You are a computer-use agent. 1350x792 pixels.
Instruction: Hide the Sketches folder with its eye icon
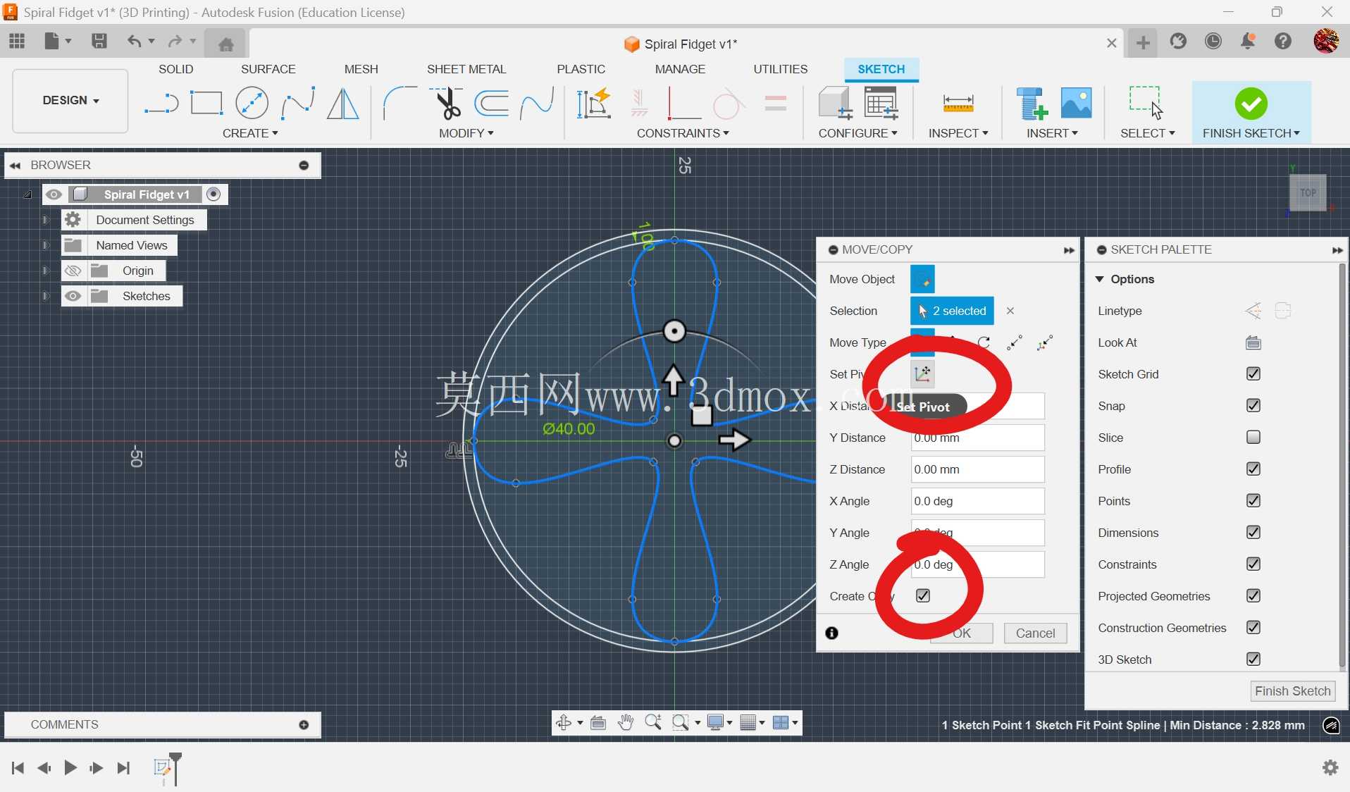[73, 296]
